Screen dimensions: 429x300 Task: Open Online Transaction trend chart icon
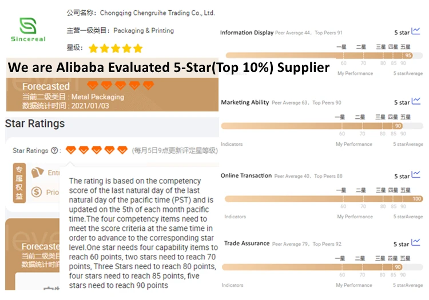[416, 175]
